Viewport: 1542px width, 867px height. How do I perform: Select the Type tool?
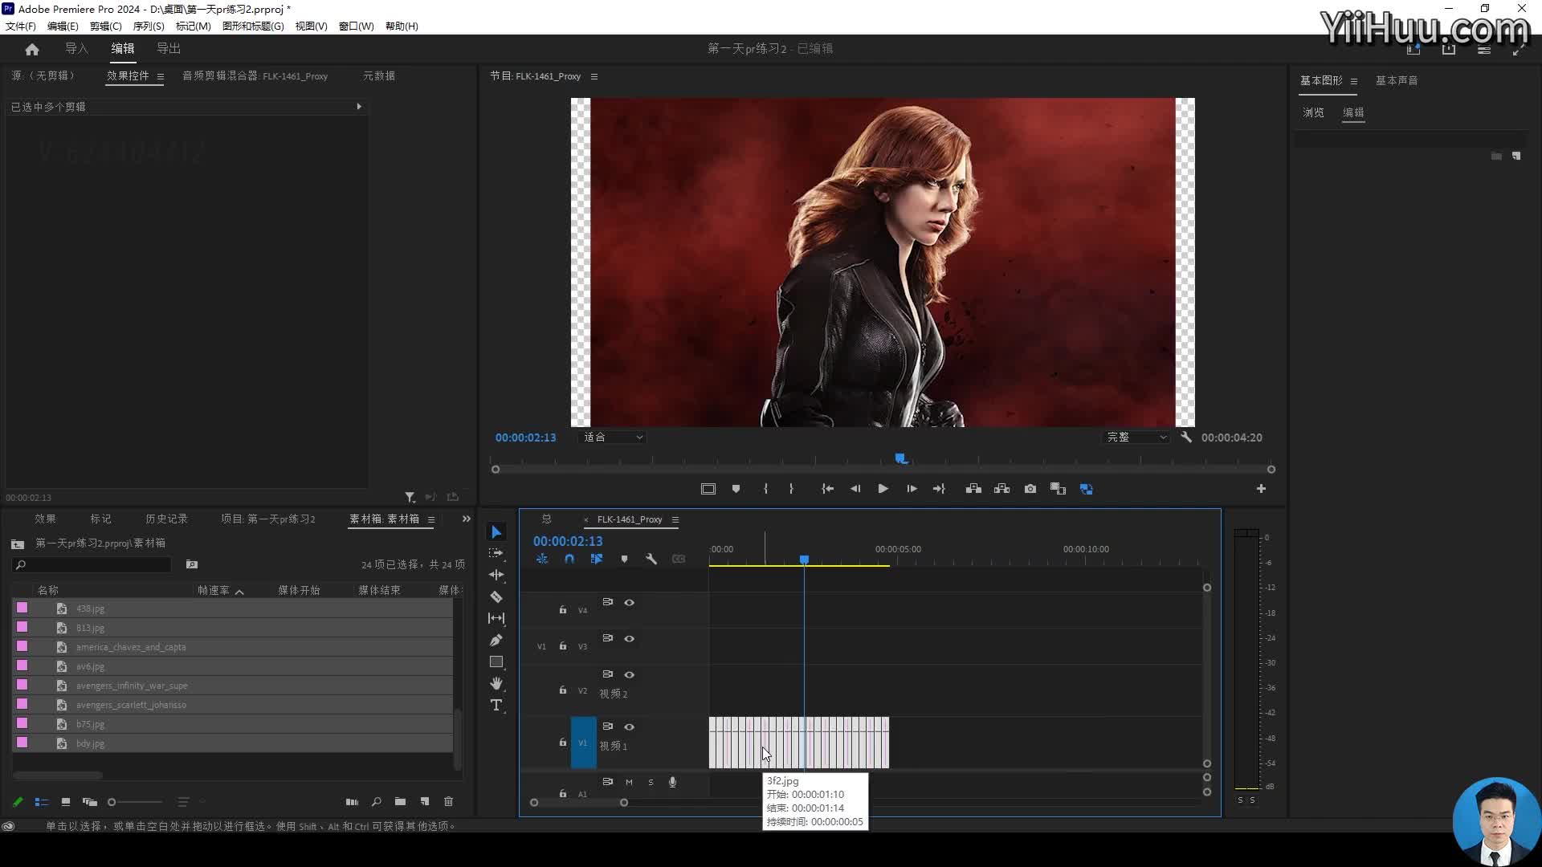point(496,705)
